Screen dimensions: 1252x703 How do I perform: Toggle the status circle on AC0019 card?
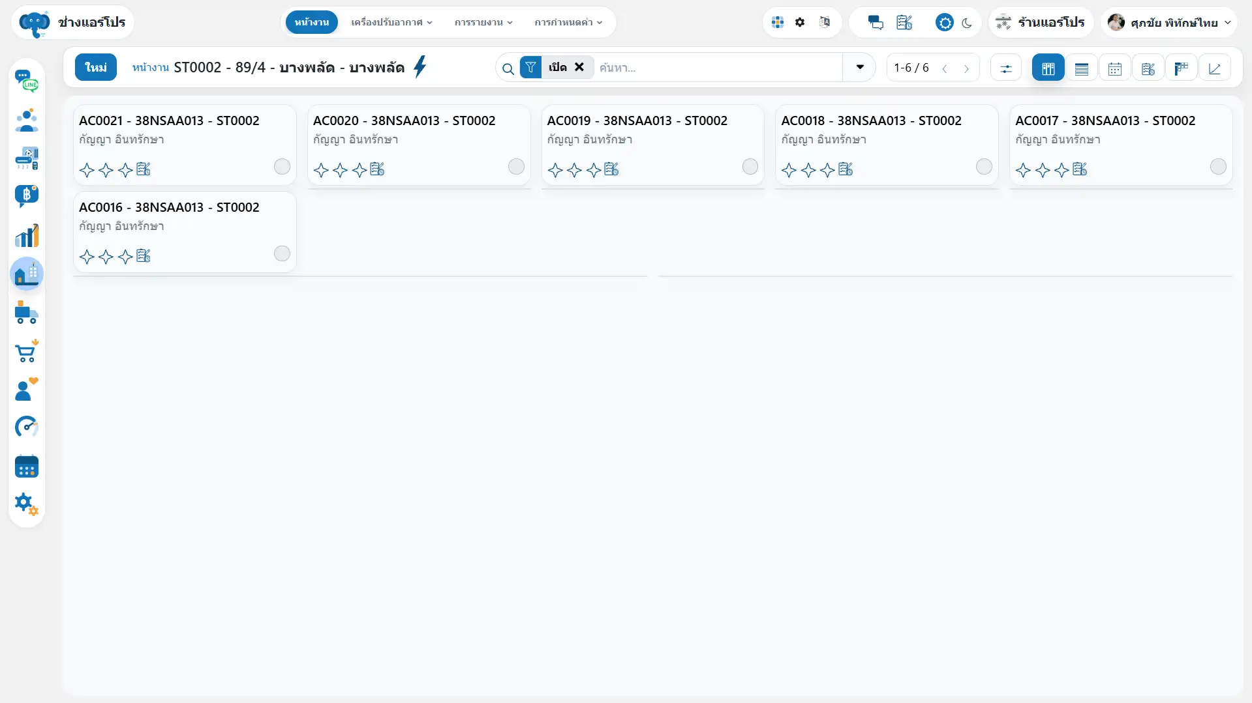[750, 167]
